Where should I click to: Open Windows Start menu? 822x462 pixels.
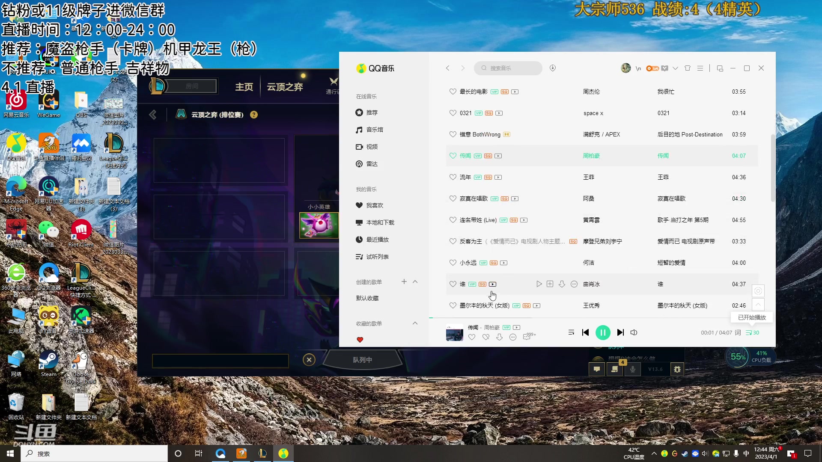pyautogui.click(x=10, y=453)
